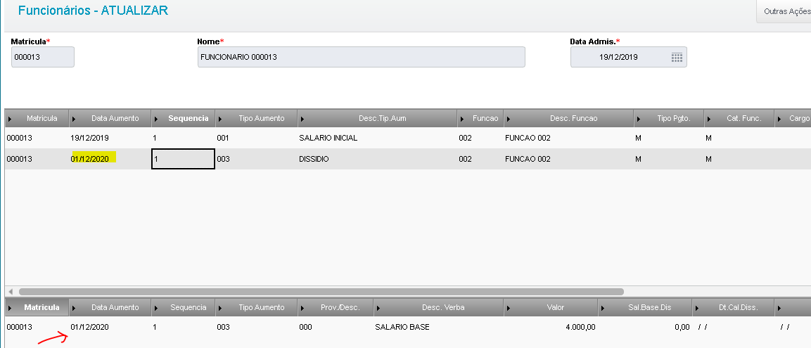Click the Sal.Base.Dis column header
This screenshot has width=811, height=348.
pos(645,307)
